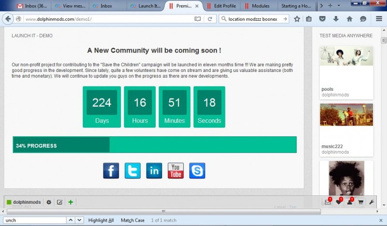
Task: Open dolphinmods settings gear icon
Action: tap(49, 202)
